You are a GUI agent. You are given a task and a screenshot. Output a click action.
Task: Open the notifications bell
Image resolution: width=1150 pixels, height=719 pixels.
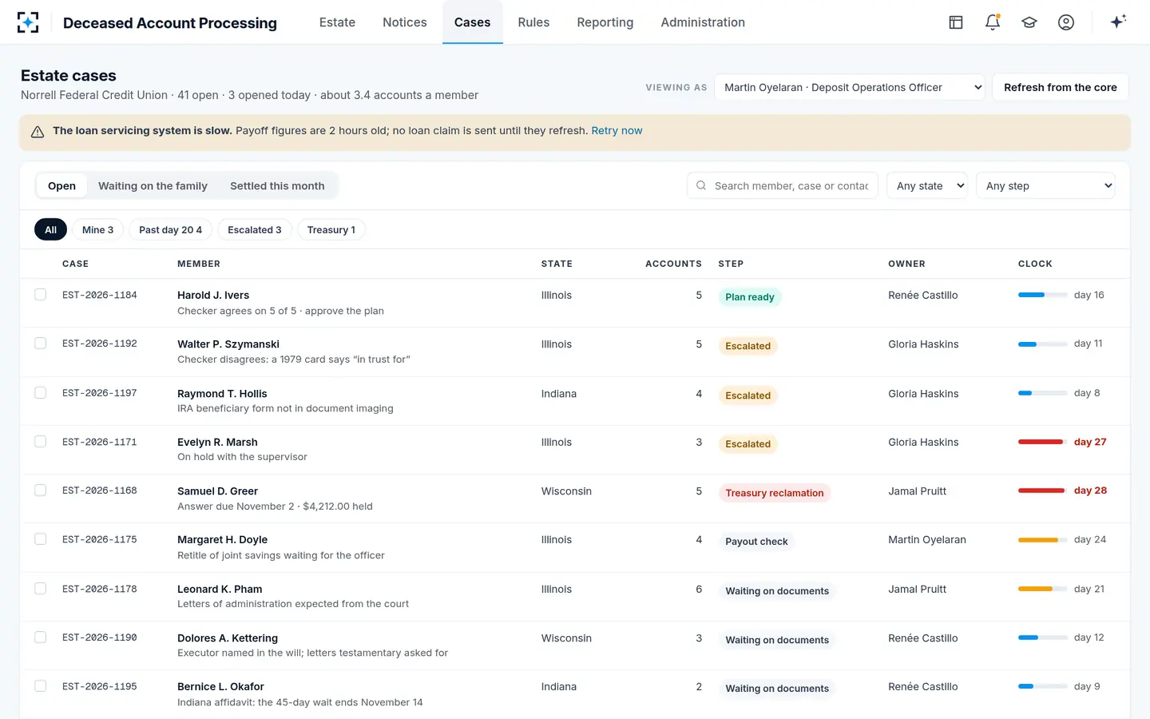pos(993,22)
